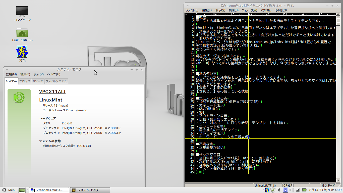This screenshot has width=343, height=193.
Task: Open the コンピュータ desktop icon
Action: [x=22, y=12]
